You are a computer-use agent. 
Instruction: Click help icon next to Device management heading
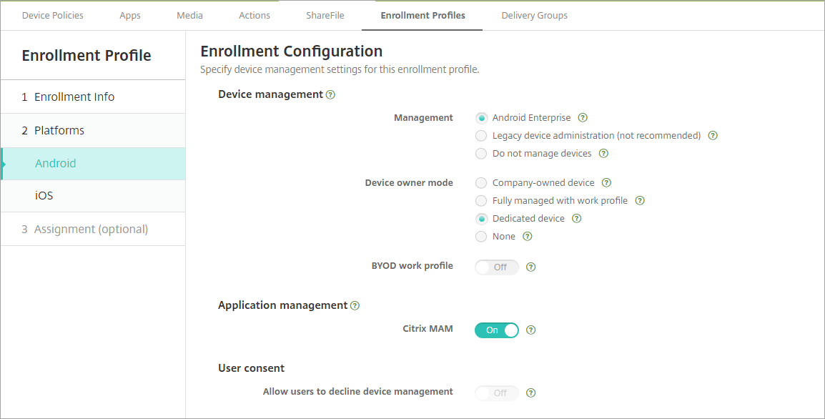click(x=330, y=94)
